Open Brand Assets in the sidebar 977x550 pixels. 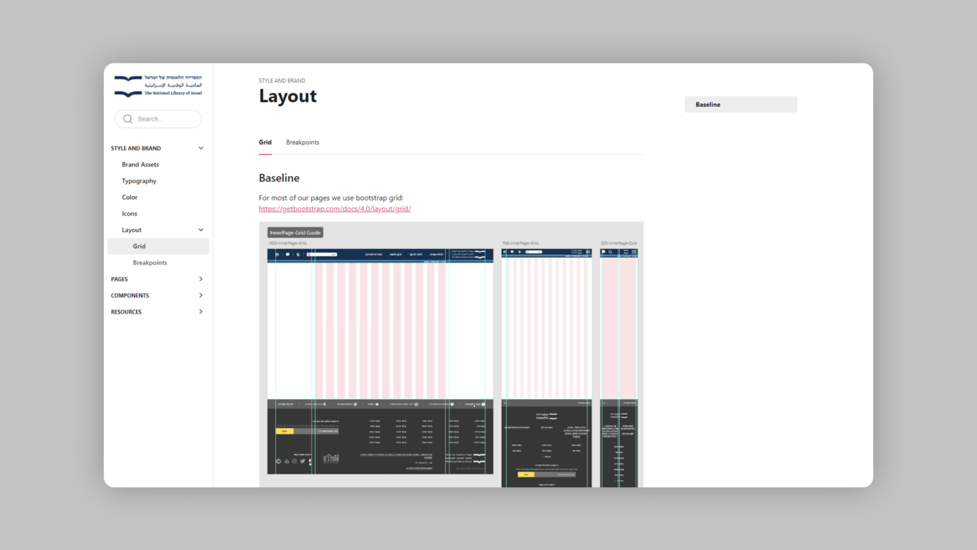[140, 165]
